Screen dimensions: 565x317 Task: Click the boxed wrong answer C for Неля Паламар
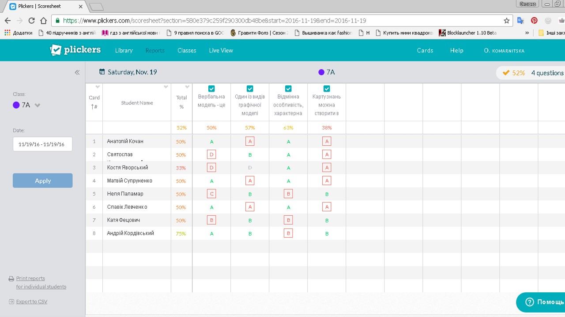point(211,194)
